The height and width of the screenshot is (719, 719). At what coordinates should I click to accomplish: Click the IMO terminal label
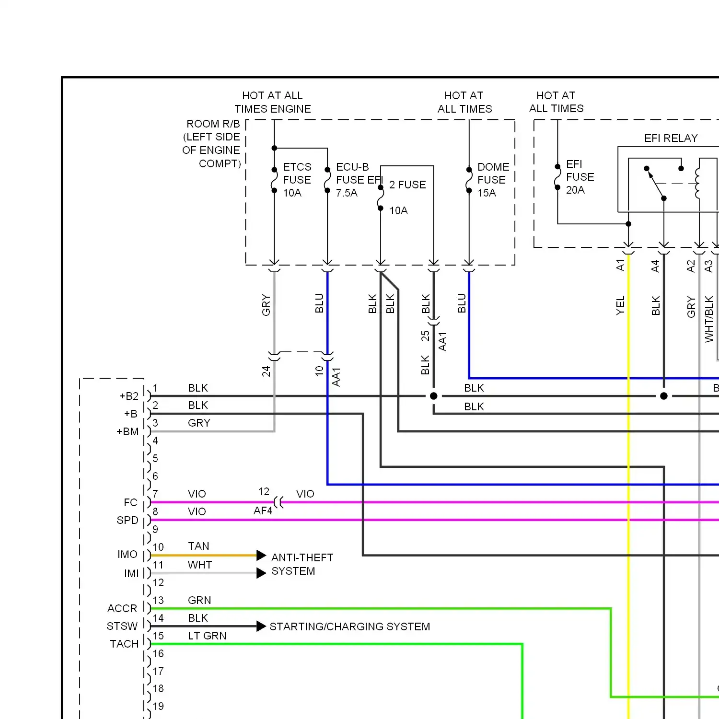click(128, 554)
